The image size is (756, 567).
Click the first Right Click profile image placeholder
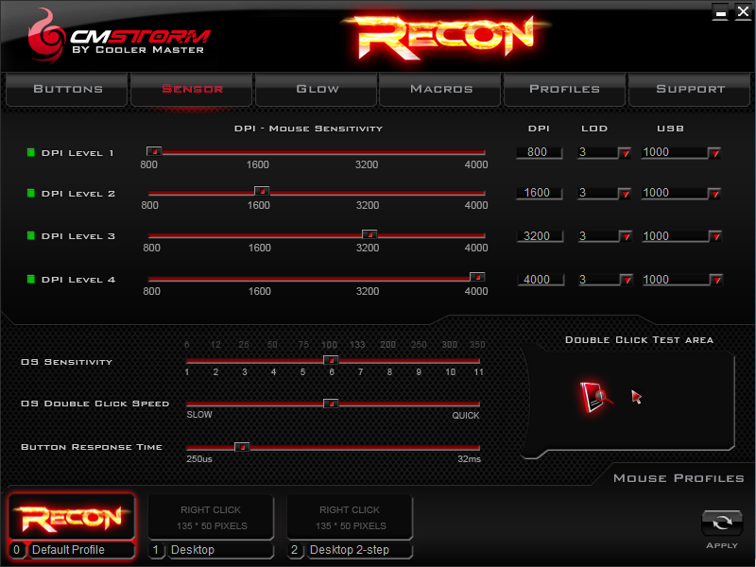click(x=211, y=517)
